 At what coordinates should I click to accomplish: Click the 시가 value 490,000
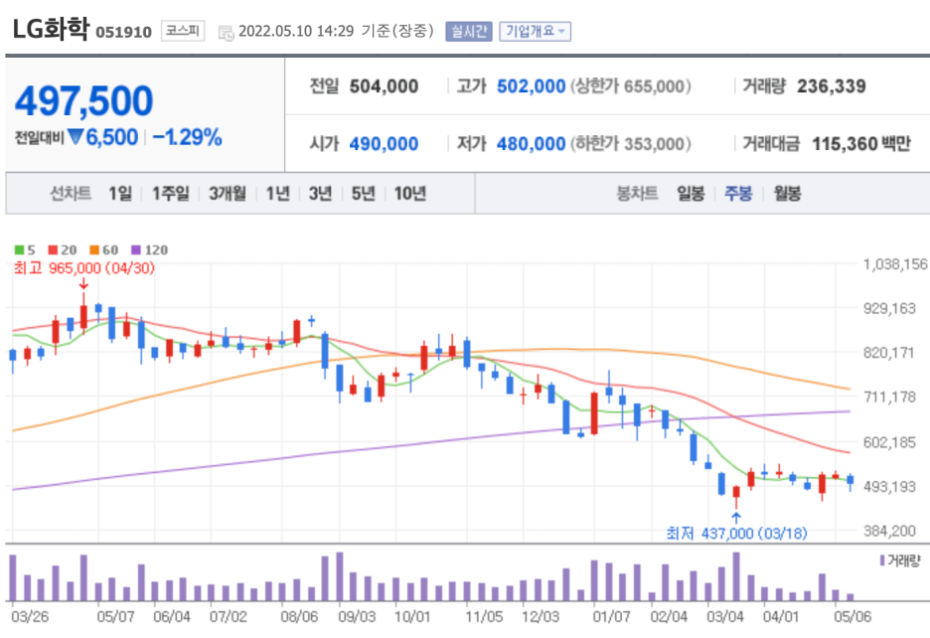pos(384,144)
